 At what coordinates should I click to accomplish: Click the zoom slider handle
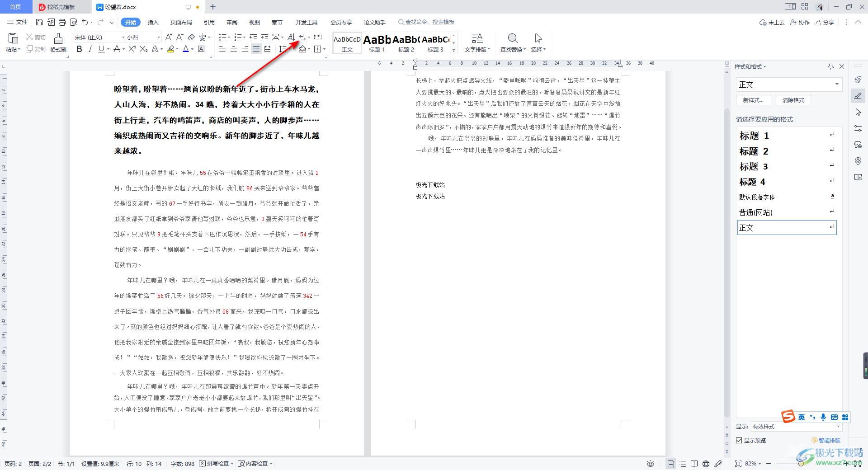tap(801, 464)
